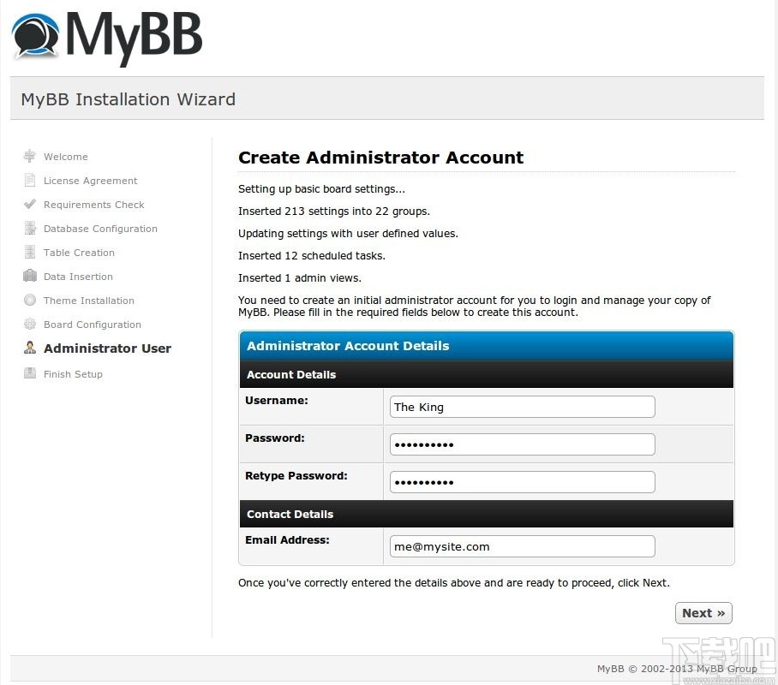Click the License Agreement document icon

(32, 181)
